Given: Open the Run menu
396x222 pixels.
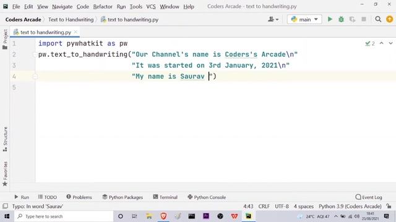Looking at the screenshot, I should click(x=121, y=7).
